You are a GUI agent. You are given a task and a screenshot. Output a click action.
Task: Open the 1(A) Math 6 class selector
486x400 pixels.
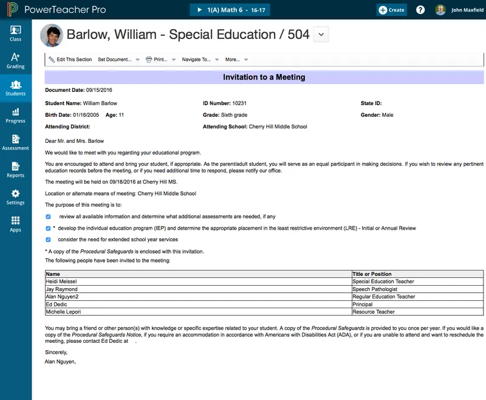(x=230, y=10)
